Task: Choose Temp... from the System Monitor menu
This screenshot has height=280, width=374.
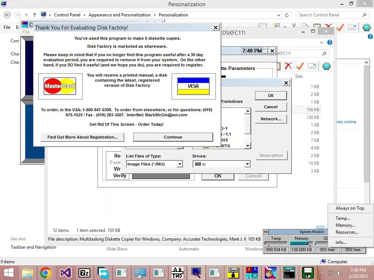Action: (343, 218)
